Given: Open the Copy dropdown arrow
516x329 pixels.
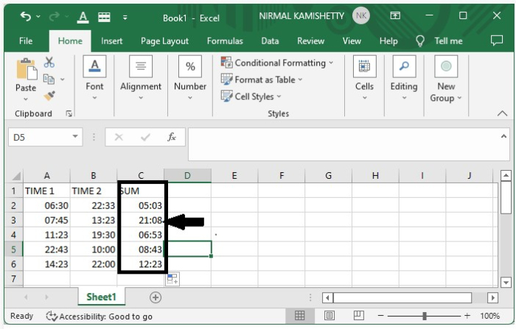Looking at the screenshot, I should (62, 79).
